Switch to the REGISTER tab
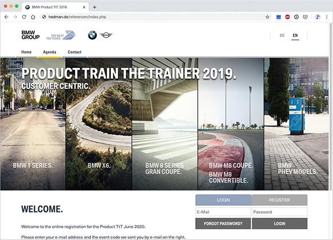The image size is (333, 240). point(279,200)
